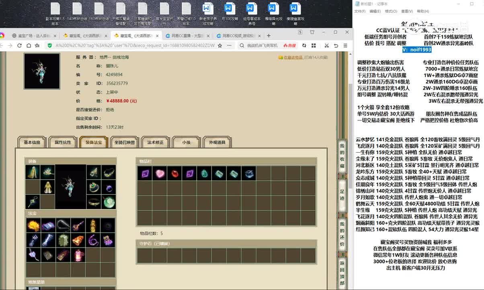Click the character portrait thumbnail near top
The height and width of the screenshot is (290, 484).
pyautogui.click(x=42, y=71)
